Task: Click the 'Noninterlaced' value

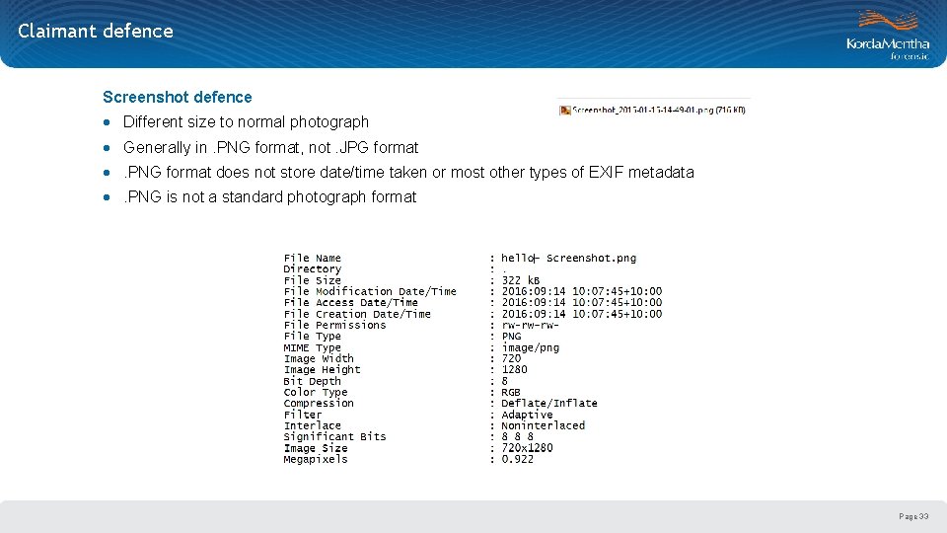Action: [543, 425]
